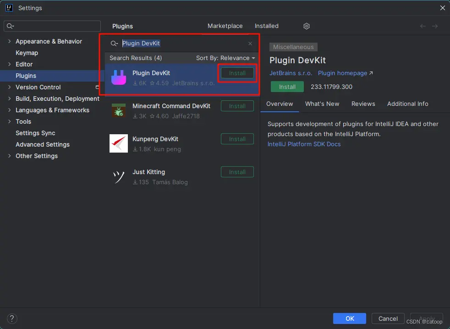Install Plugin DevKit from the list
Image resolution: width=450 pixels, height=329 pixels.
click(x=237, y=73)
